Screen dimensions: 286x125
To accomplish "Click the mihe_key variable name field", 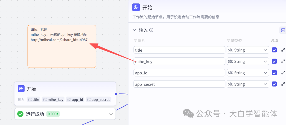I will pyautogui.click(x=179, y=61).
